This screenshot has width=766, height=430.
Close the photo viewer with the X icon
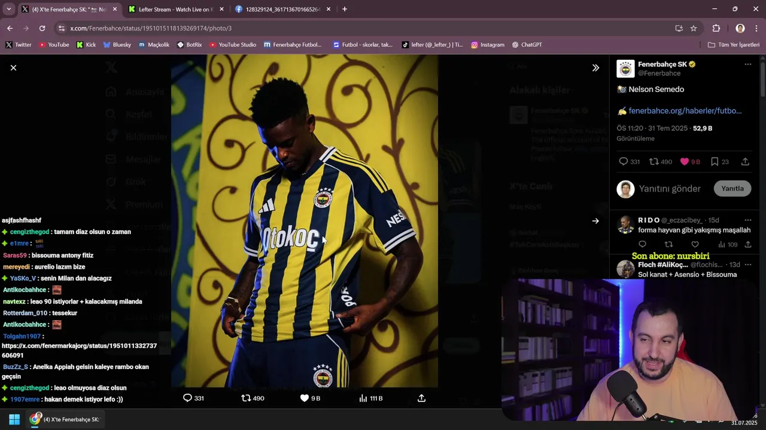(x=13, y=68)
